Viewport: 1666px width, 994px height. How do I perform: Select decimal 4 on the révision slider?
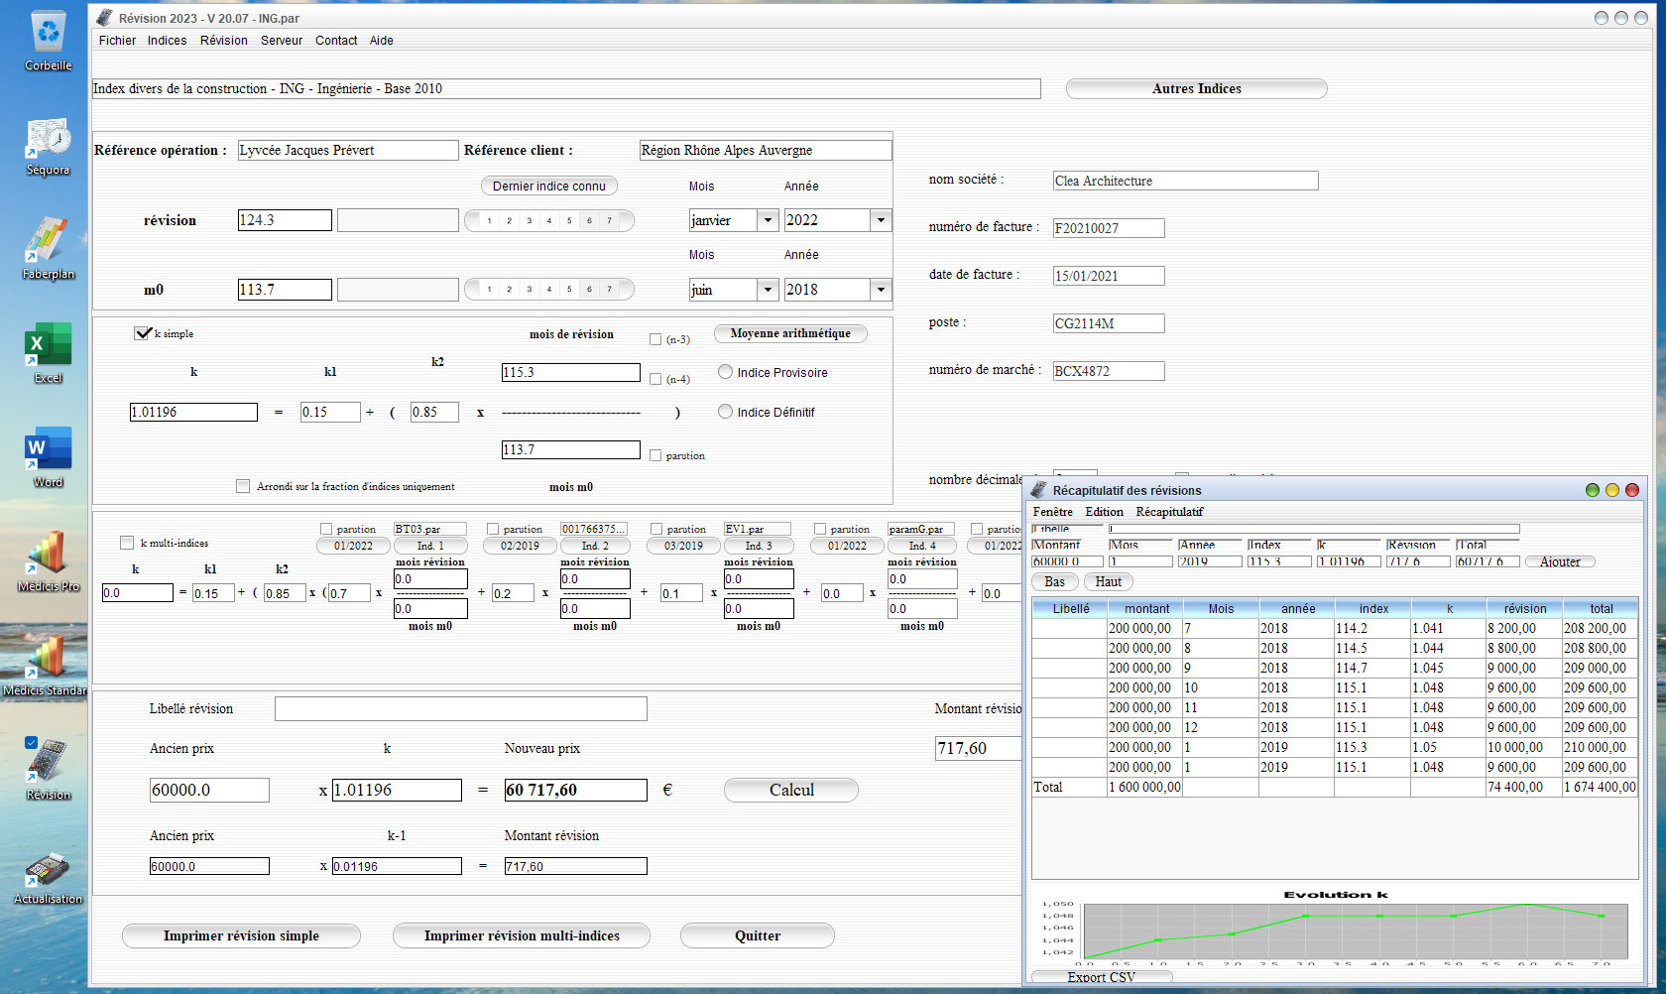(549, 220)
